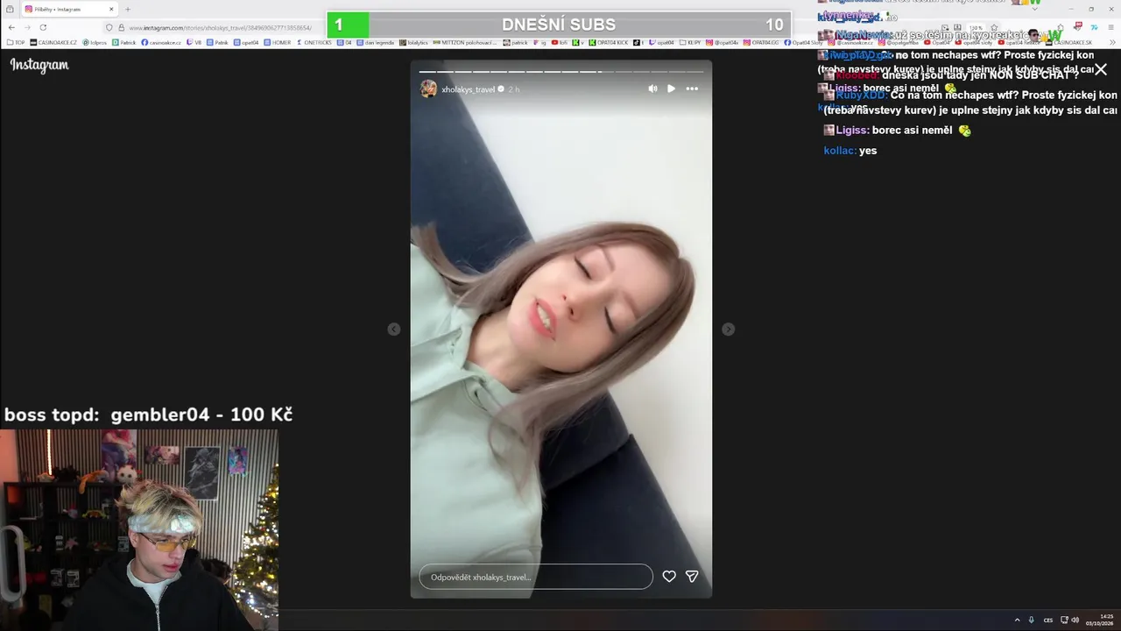1121x631 pixels.
Task: Open the dan legenda bookmark
Action: click(x=376, y=42)
